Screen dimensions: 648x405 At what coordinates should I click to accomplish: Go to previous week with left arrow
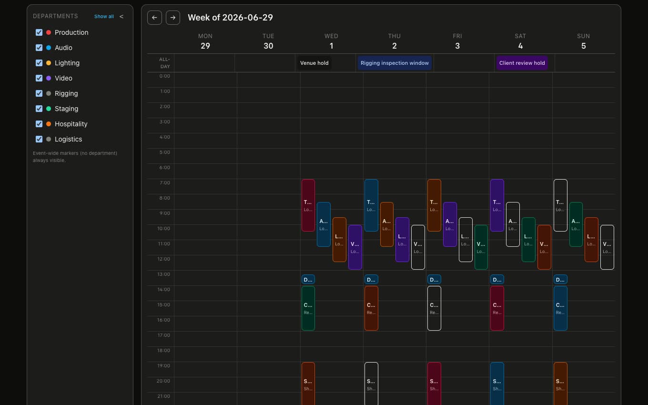pos(154,18)
